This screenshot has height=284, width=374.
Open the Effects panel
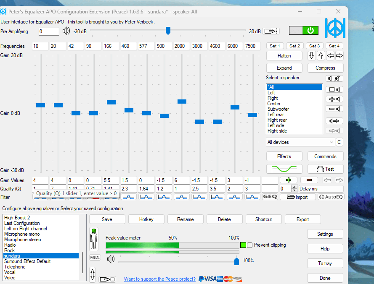(x=284, y=156)
